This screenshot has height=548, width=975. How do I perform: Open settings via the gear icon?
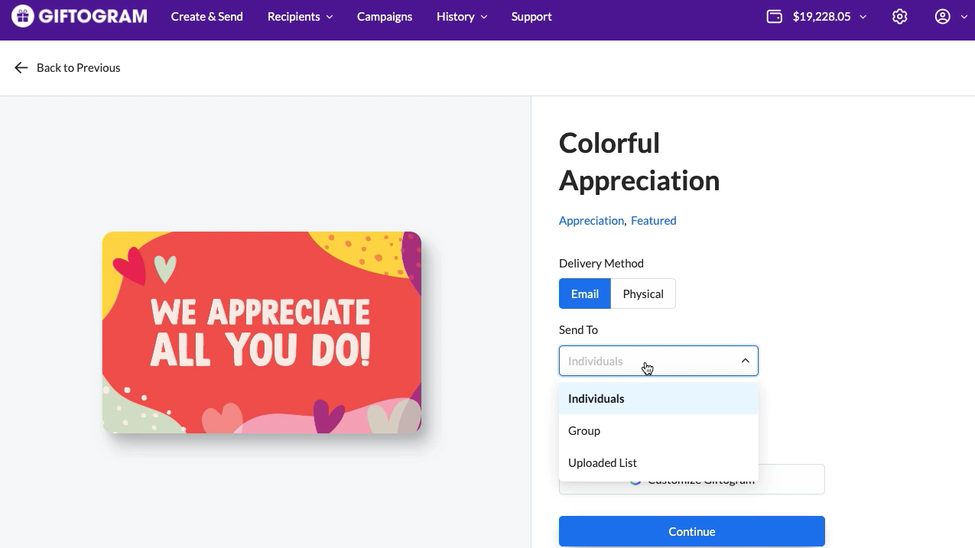point(899,17)
